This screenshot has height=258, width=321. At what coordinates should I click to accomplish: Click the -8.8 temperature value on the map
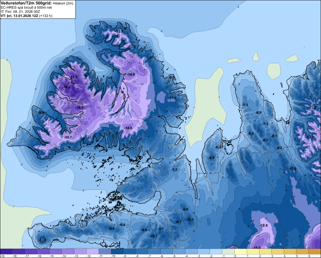coord(212,158)
